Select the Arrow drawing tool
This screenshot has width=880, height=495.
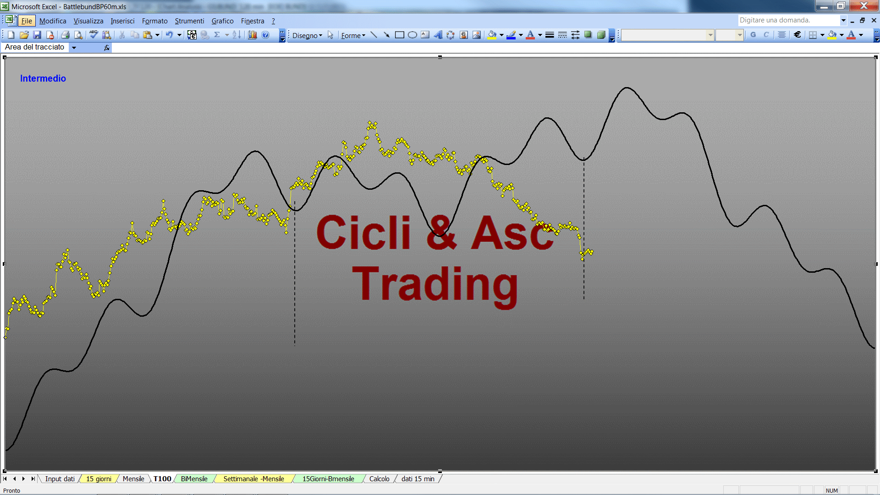click(x=386, y=35)
